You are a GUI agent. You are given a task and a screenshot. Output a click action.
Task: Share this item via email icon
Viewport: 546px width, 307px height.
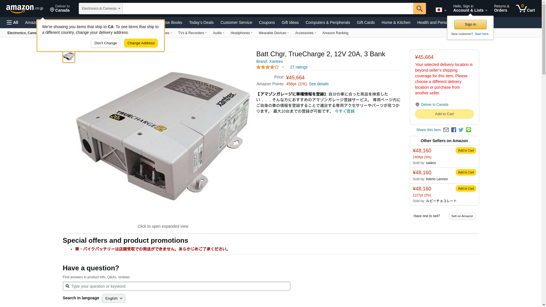446,130
